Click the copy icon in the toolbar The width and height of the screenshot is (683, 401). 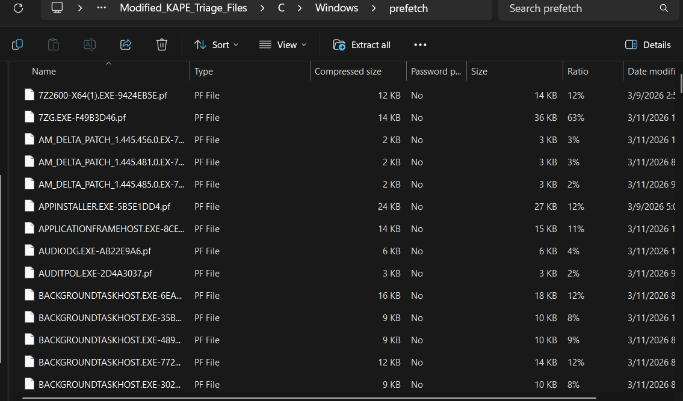click(17, 44)
